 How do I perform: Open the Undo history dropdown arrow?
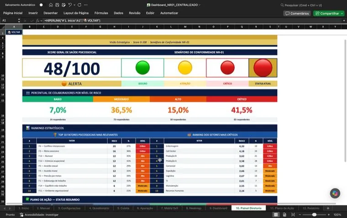74,5
